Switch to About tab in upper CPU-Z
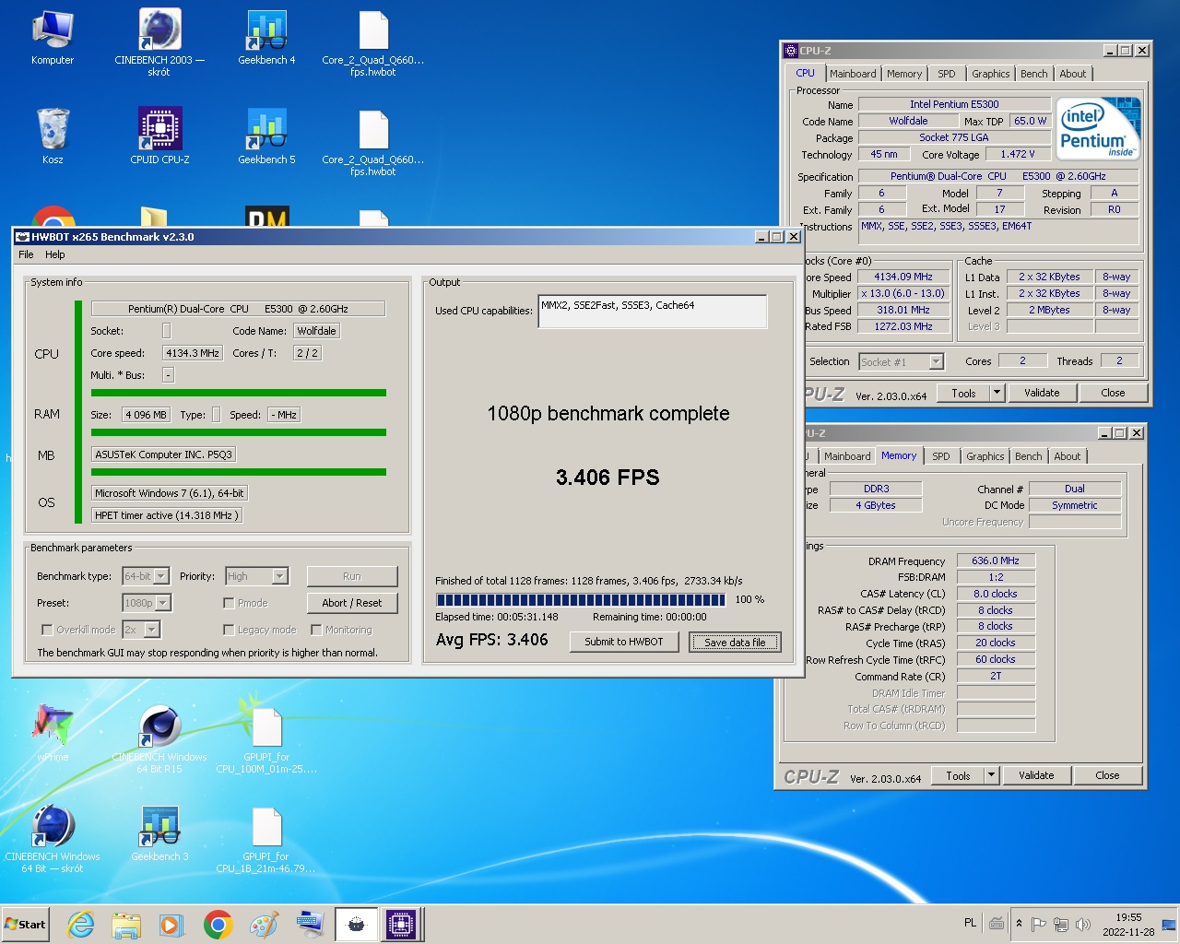Viewport: 1180px width, 944px height. pos(1073,74)
